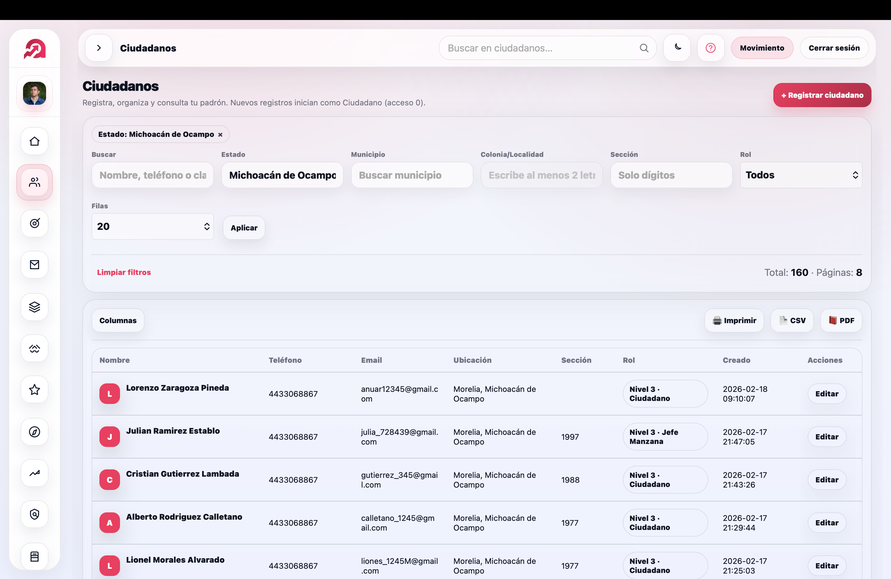Screen dimensions: 891x579
Task: Select the citizens people icon in sidebar
Action: click(35, 182)
